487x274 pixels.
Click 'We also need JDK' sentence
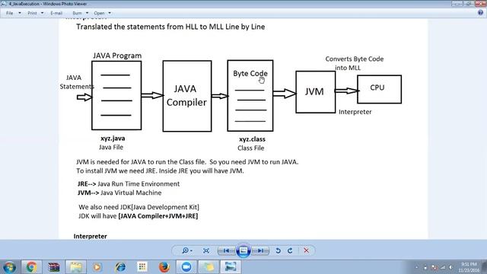click(138, 207)
